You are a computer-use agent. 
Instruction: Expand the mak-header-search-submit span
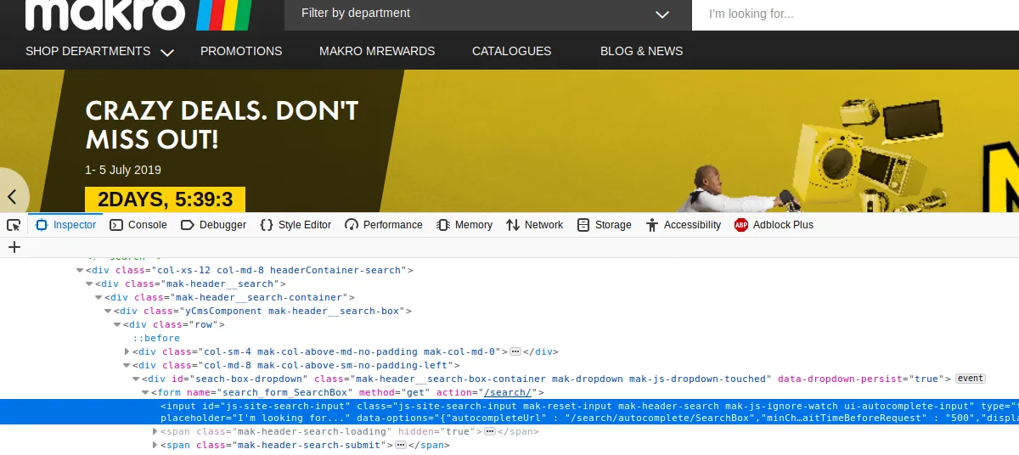155,445
